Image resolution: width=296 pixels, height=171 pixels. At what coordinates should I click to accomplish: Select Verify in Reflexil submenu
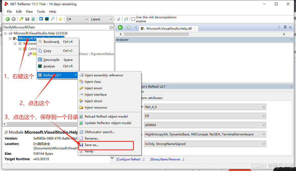coord(109,151)
